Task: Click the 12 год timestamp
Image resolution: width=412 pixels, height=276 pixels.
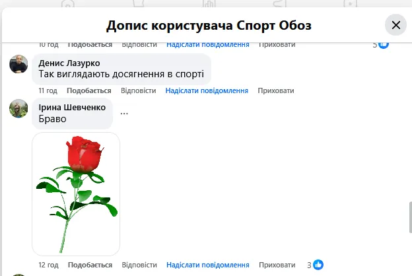Action: pyautogui.click(x=48, y=265)
